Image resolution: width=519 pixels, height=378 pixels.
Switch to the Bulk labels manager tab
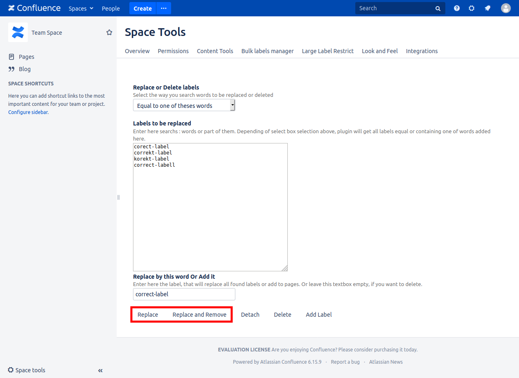267,51
